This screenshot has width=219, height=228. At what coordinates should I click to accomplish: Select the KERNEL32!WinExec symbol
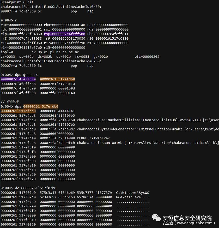[x=93, y=138]
